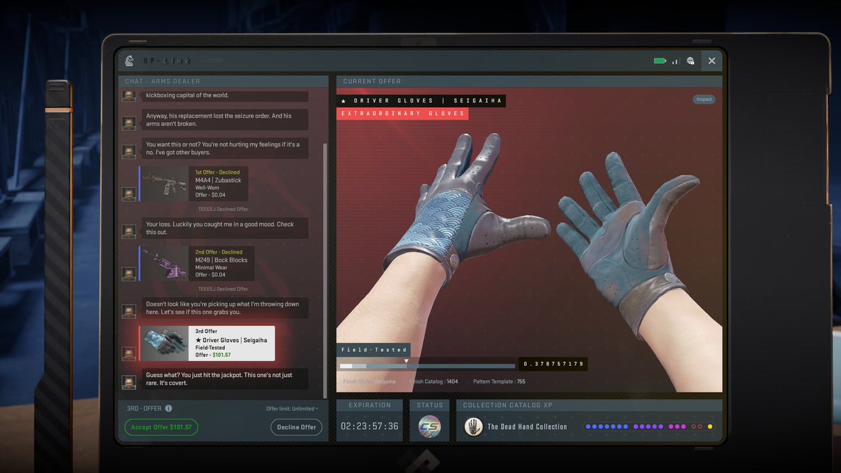Click dealer avatar beside 'Guess what?' message

(129, 382)
